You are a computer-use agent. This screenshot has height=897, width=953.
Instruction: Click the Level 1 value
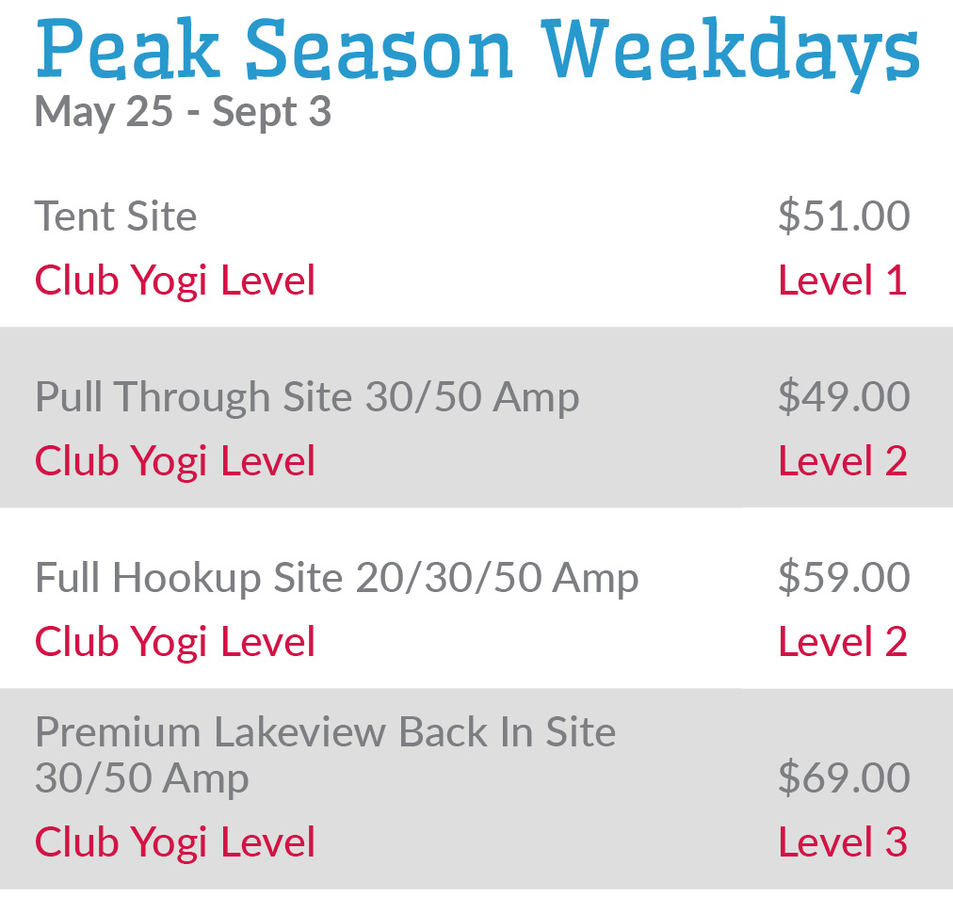[x=843, y=280]
